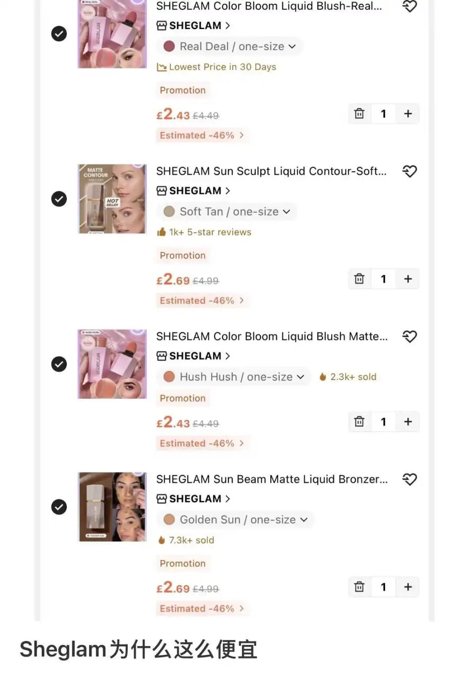Click the Hush Hush color swatch circle
Viewport: 469px width, 674px height.
(169, 377)
